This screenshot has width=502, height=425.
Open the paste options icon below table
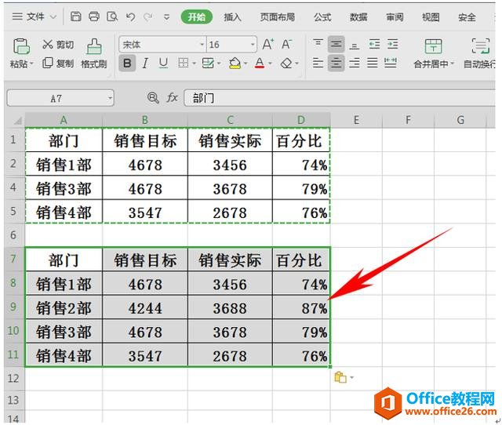pos(340,377)
